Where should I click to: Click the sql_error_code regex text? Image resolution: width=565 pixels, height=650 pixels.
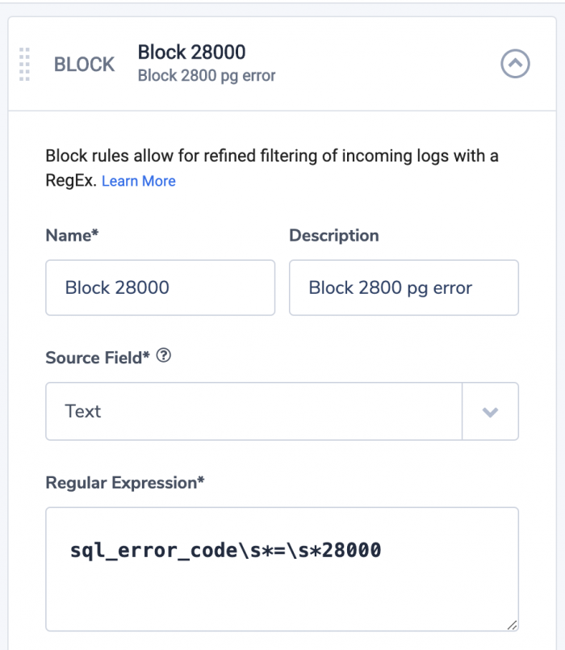tap(225, 551)
